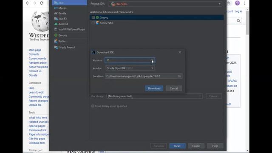Open Wikipedia Main page link
Screen dimensions: 272x153
click(x=35, y=50)
